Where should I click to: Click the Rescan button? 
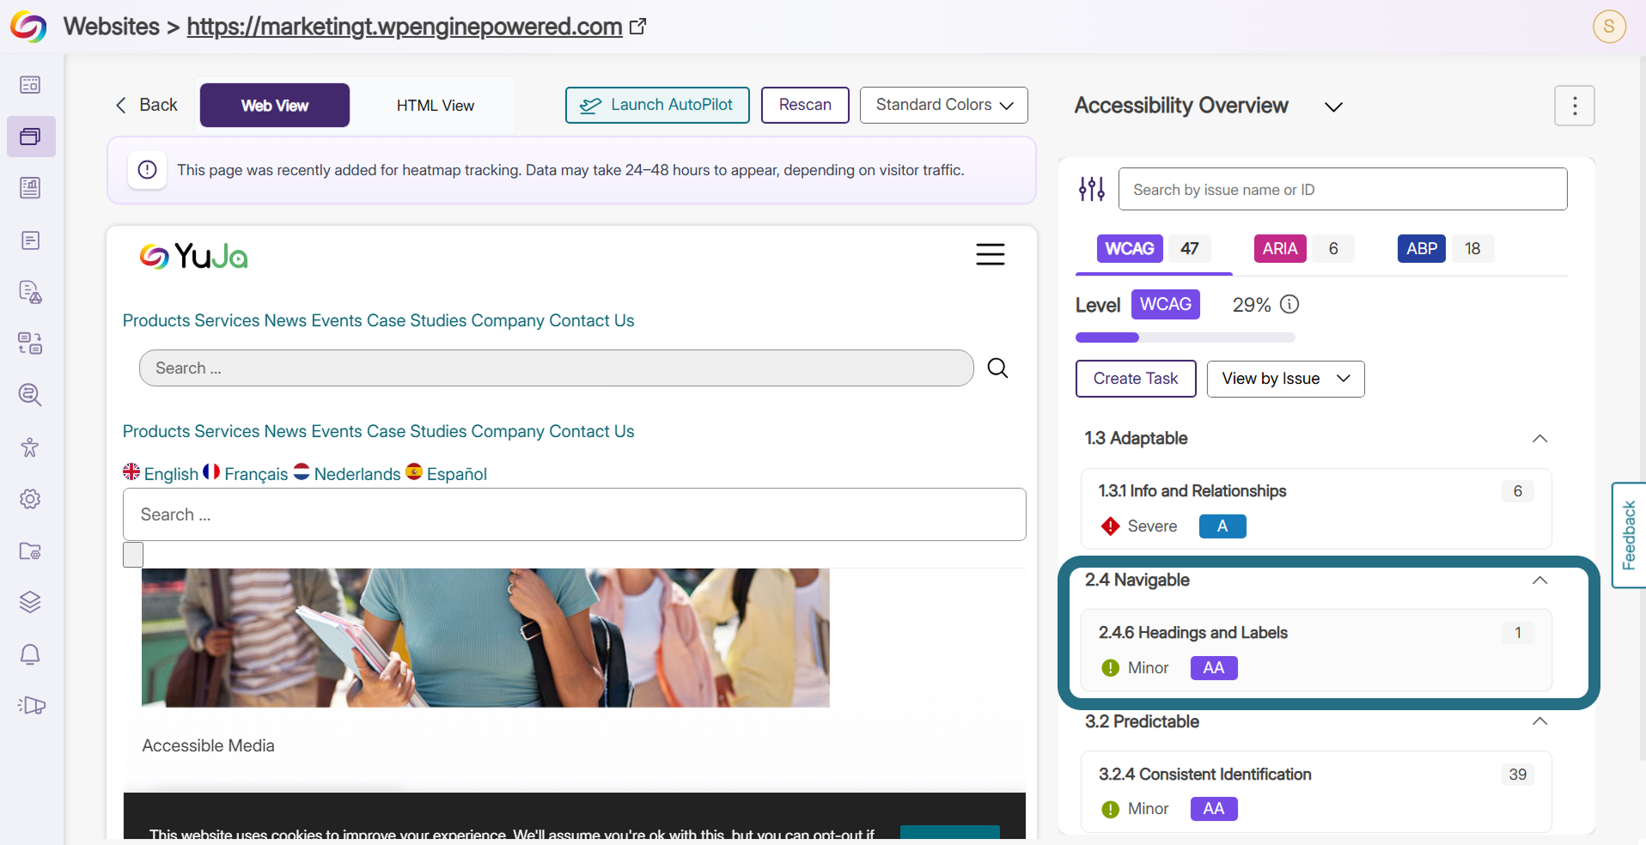click(x=805, y=105)
